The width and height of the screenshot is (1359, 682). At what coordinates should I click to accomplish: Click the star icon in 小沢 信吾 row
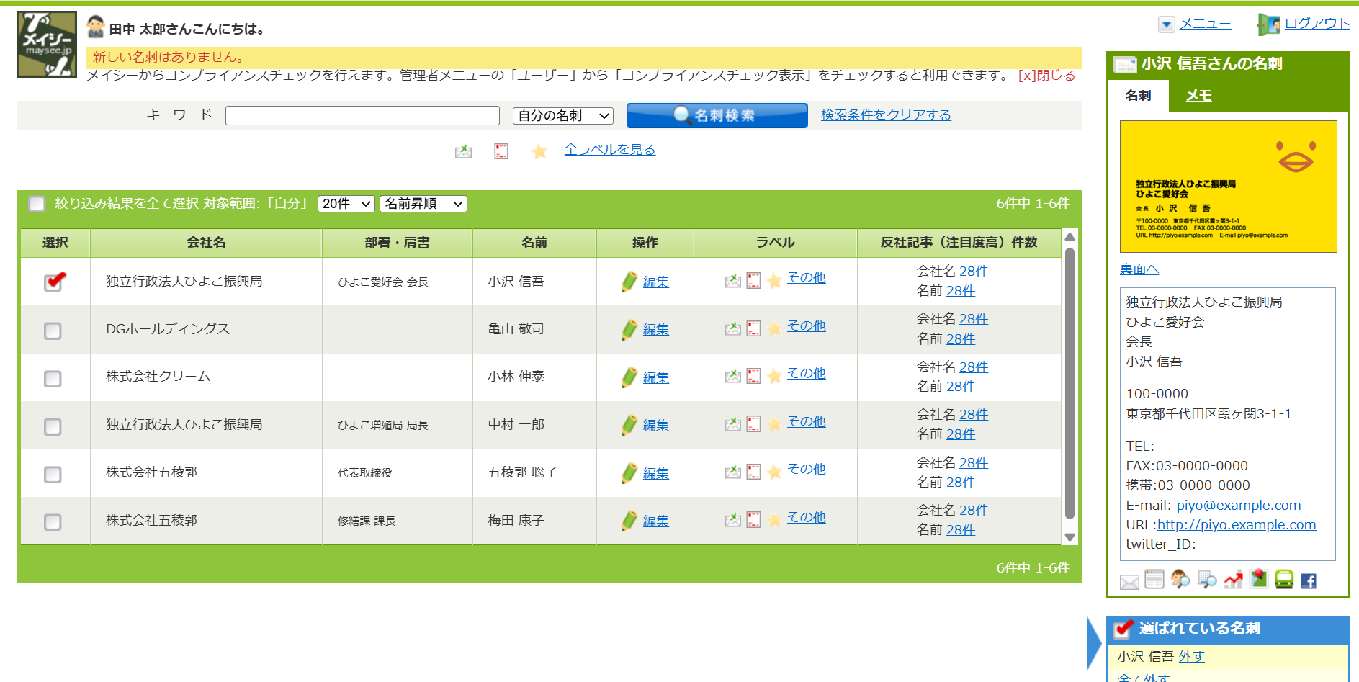tap(774, 281)
